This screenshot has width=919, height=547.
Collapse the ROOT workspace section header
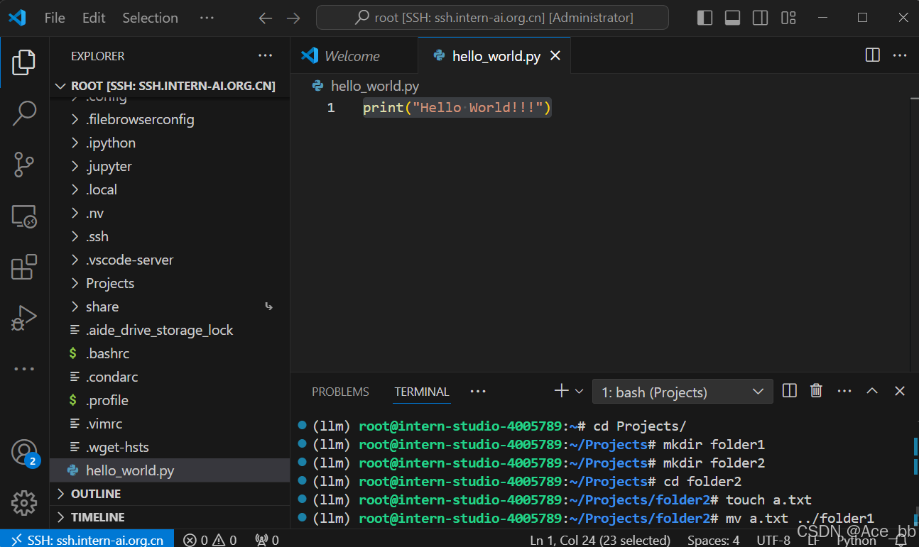coord(170,86)
